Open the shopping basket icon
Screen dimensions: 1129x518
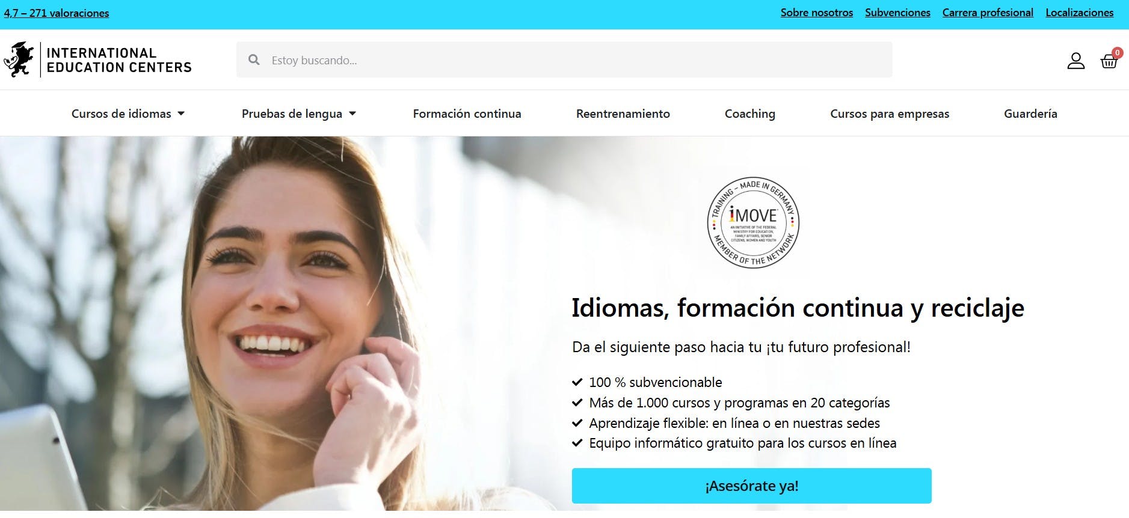pos(1109,61)
